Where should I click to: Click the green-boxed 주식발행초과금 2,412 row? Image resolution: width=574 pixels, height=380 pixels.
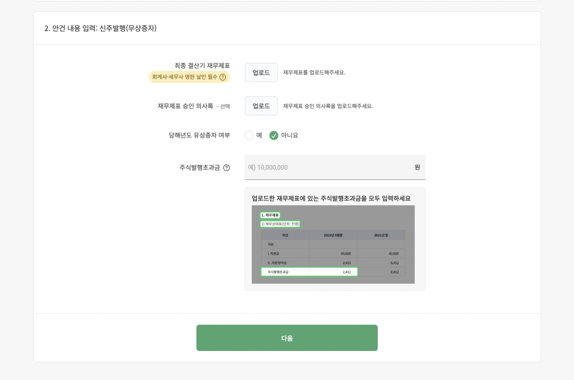(x=309, y=272)
